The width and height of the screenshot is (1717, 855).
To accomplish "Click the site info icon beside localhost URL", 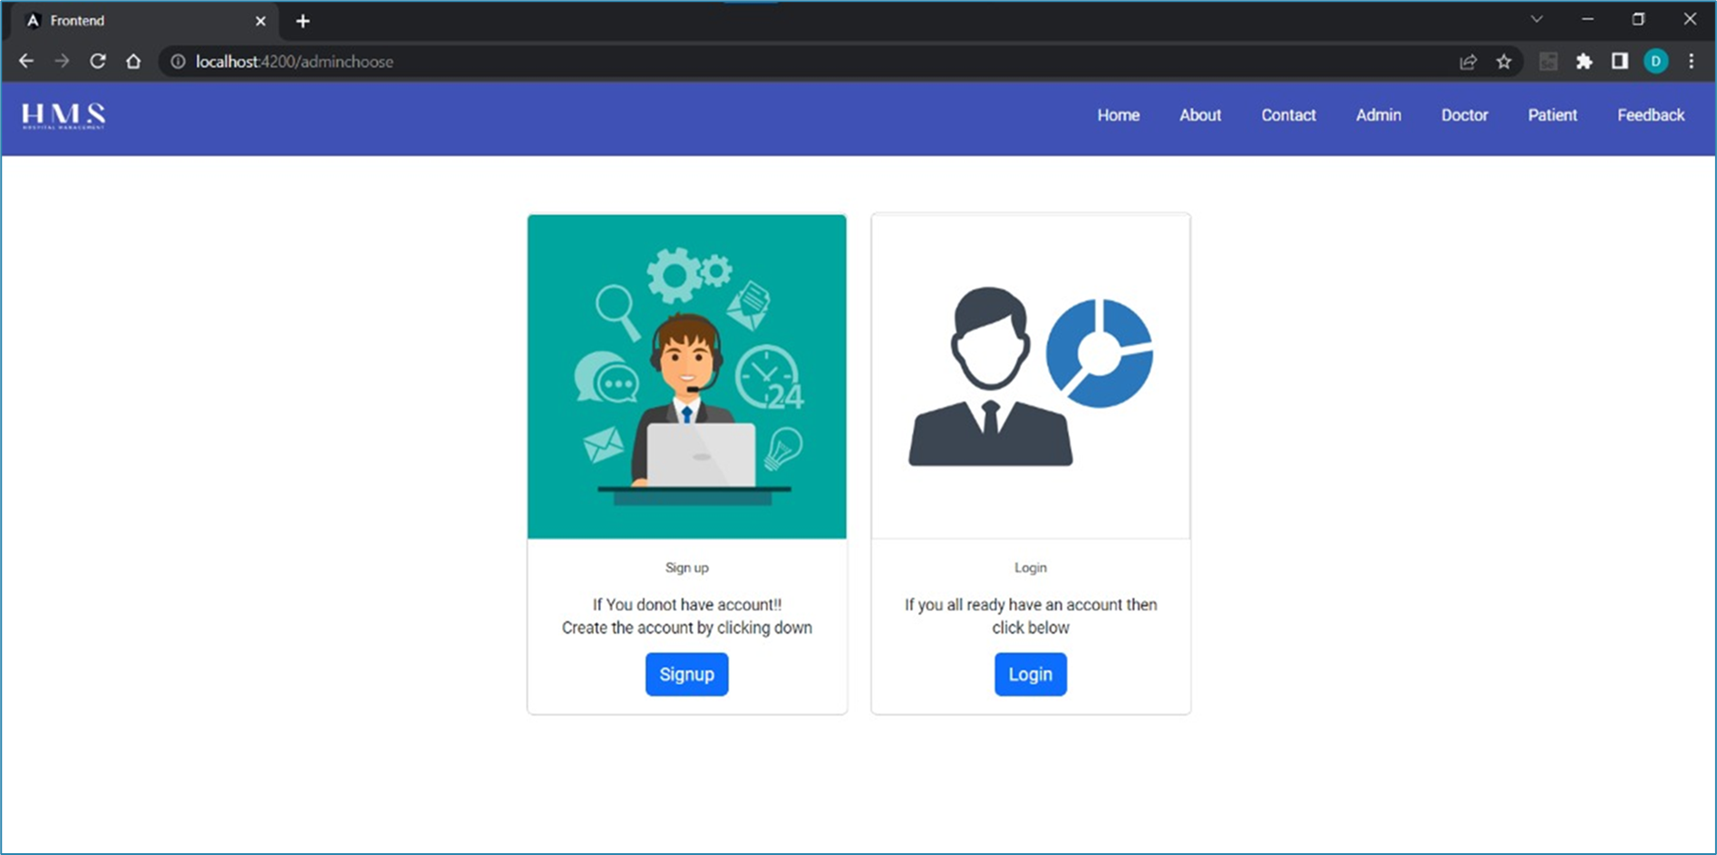I will click(177, 62).
